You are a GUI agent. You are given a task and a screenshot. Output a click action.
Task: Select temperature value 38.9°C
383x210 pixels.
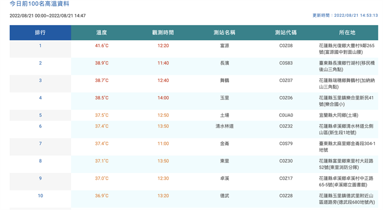[102, 63]
